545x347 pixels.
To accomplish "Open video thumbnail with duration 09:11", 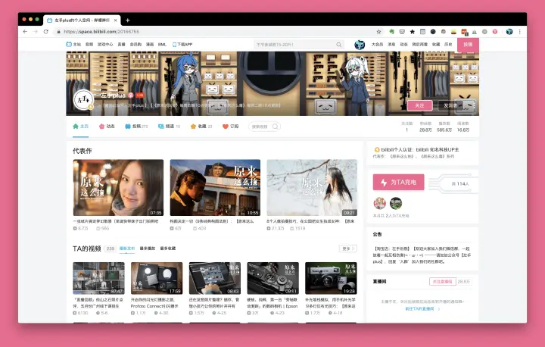I will click(x=272, y=278).
